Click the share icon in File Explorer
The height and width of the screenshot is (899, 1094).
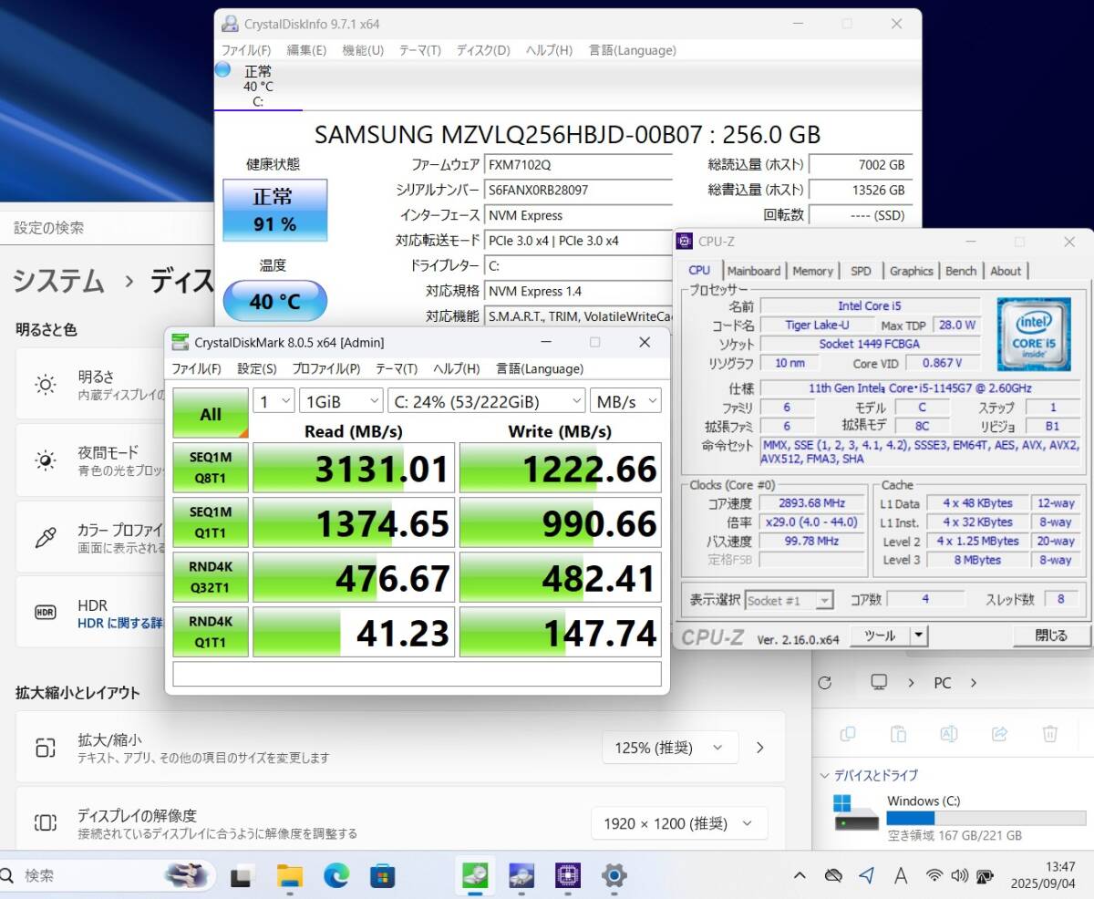[999, 734]
